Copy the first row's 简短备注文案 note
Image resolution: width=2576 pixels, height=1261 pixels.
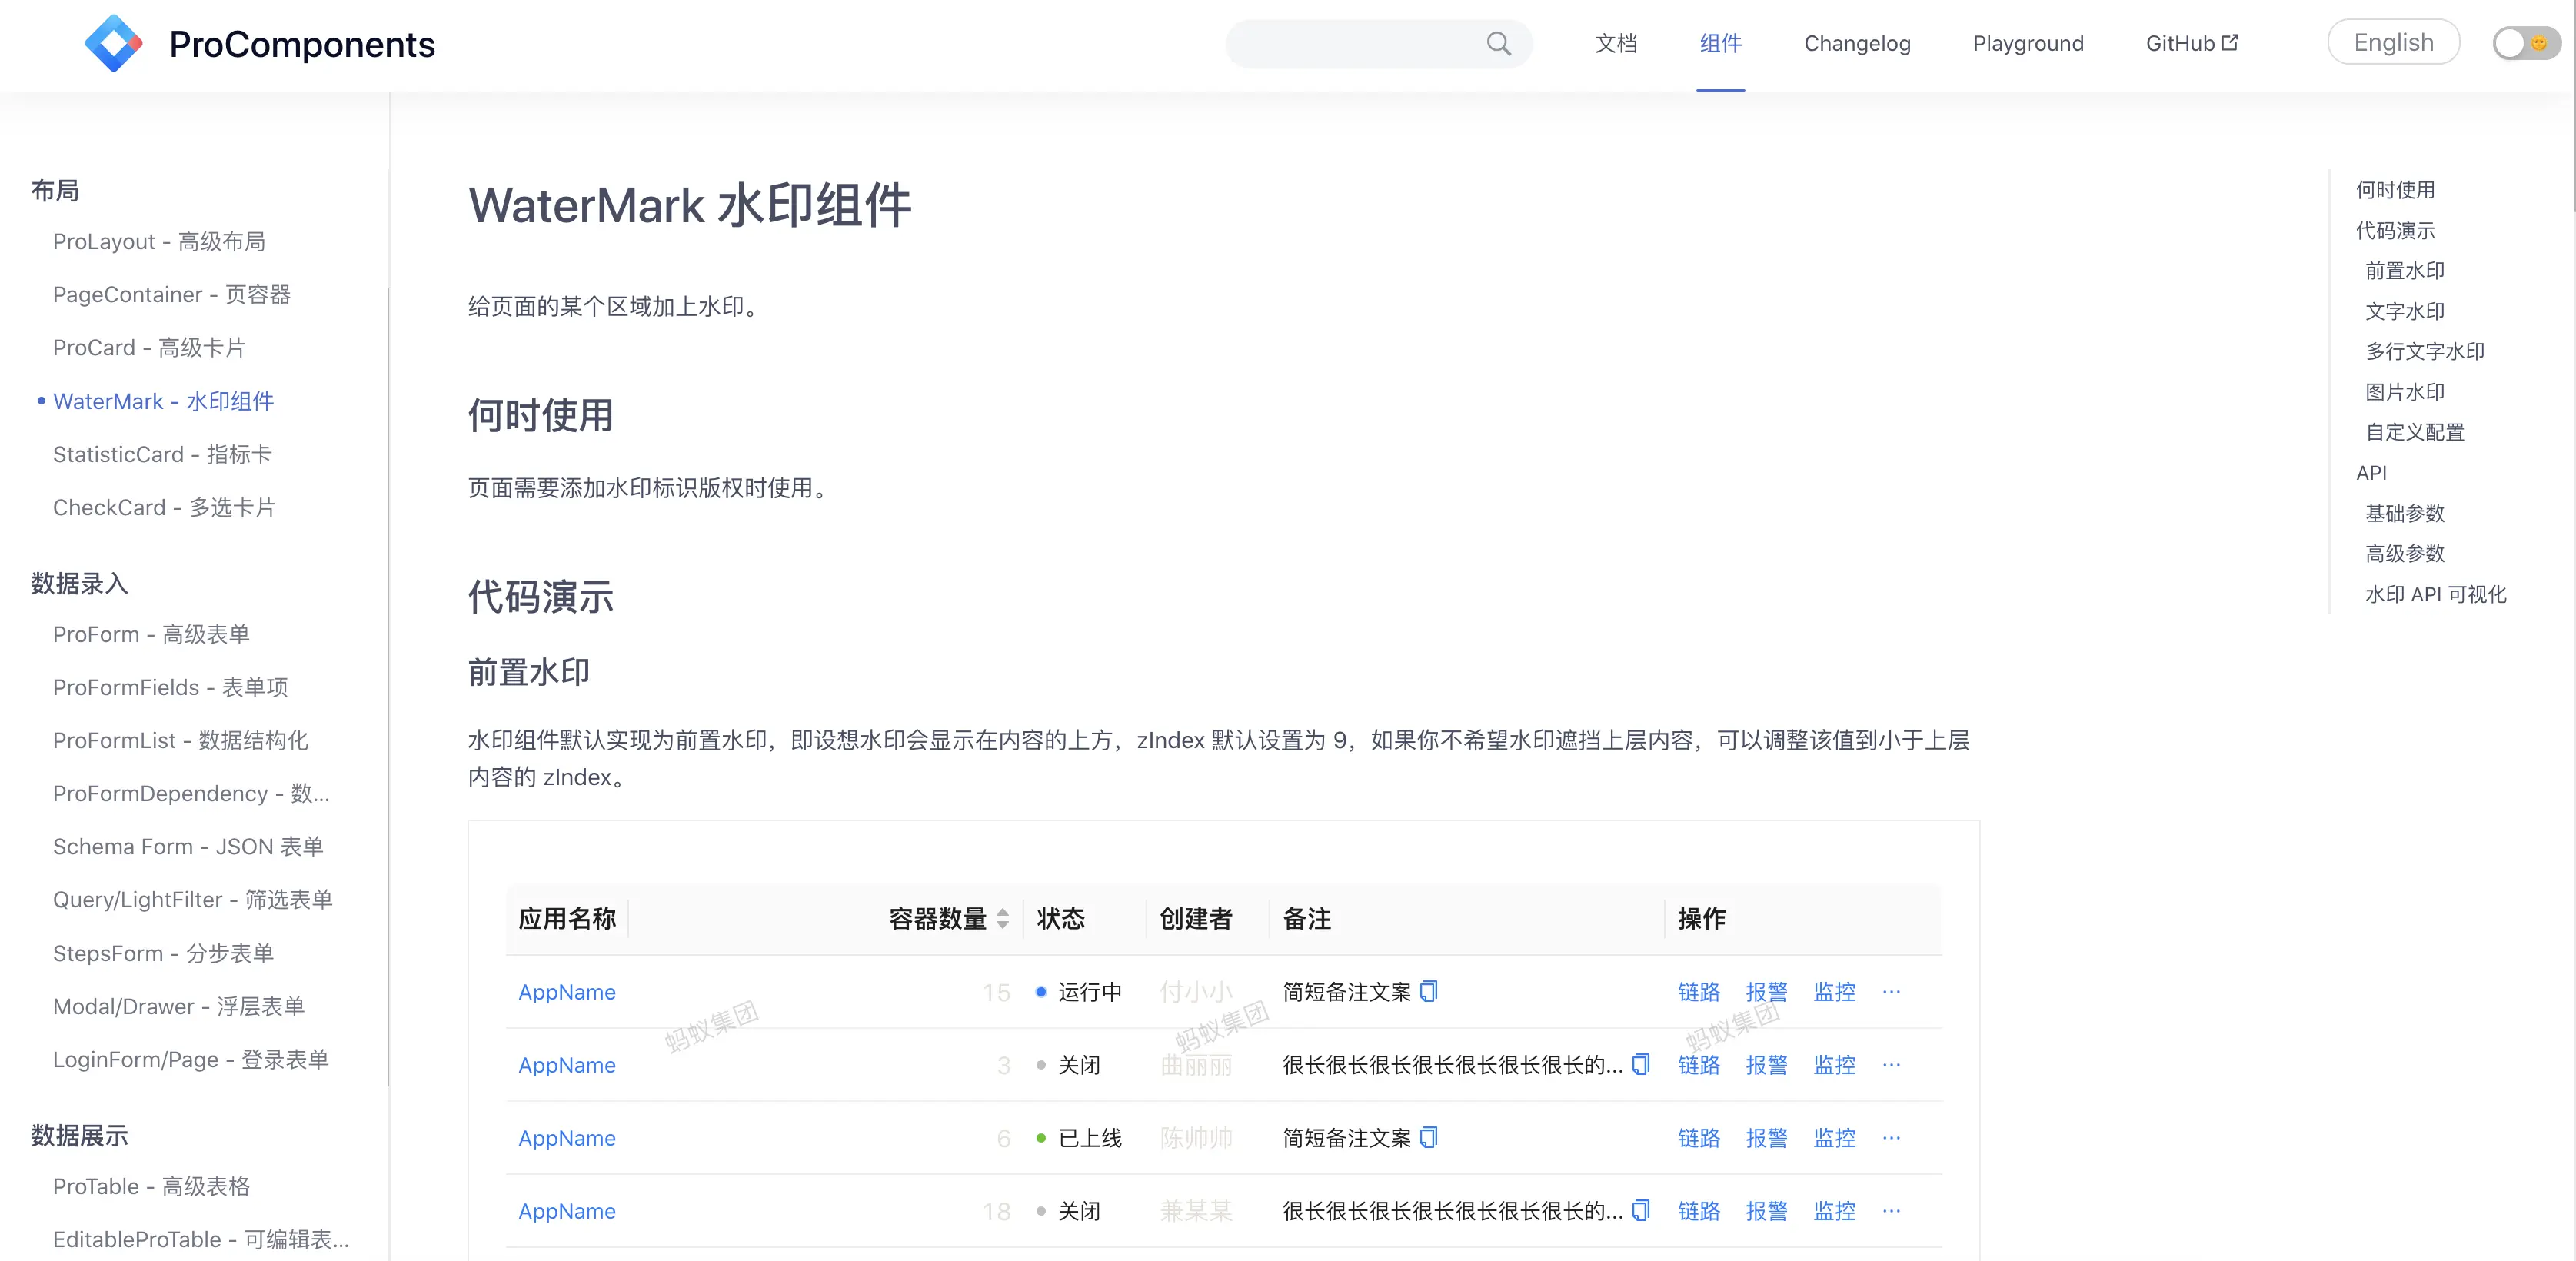[x=1429, y=991]
